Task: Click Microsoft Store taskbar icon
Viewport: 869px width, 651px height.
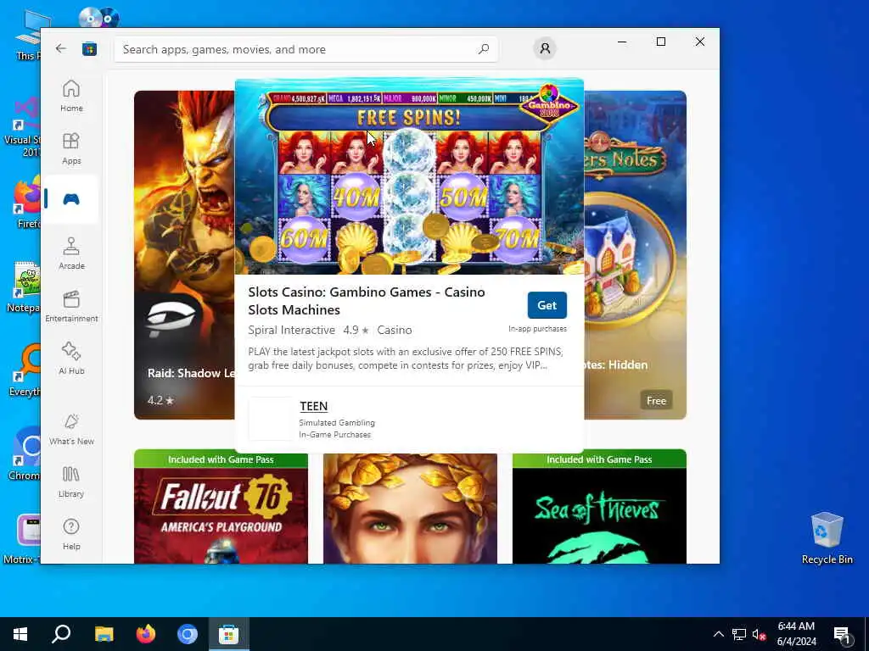Action: point(228,634)
